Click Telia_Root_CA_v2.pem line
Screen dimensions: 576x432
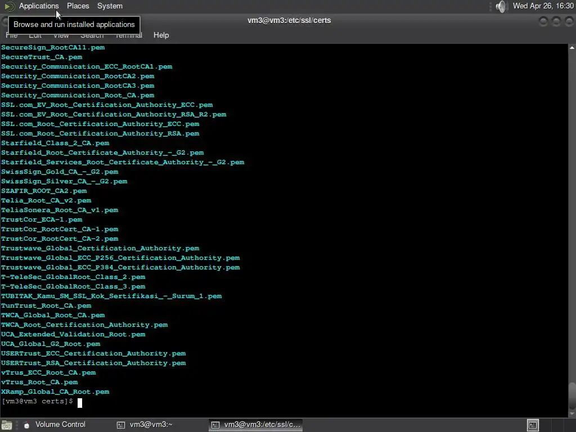coord(46,200)
